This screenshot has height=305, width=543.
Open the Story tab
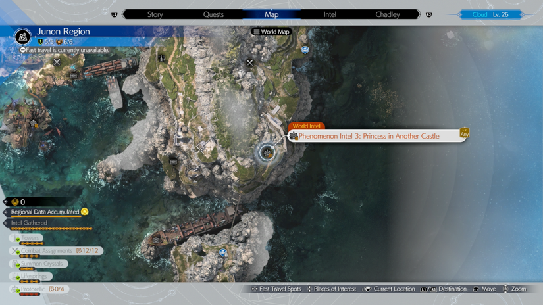click(x=155, y=14)
